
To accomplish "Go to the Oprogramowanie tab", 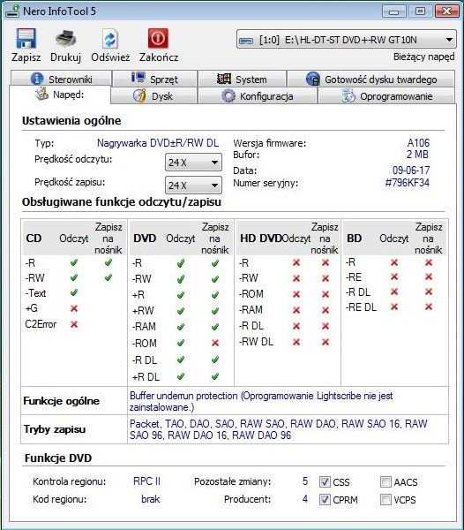I will coord(386,96).
